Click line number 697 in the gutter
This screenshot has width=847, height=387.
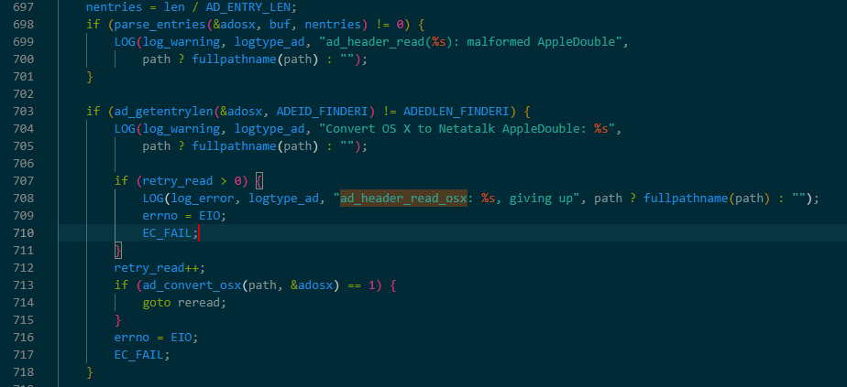click(x=22, y=7)
